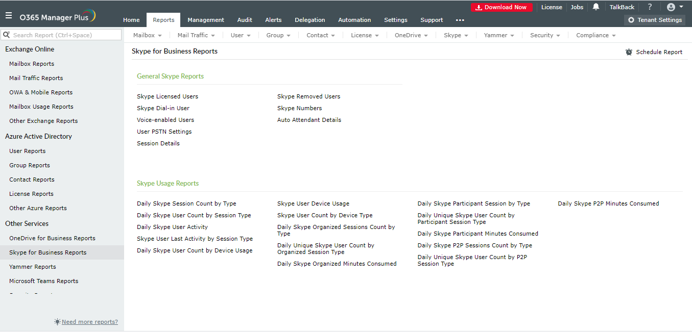
Task: Select the Reports tab
Action: click(x=163, y=20)
